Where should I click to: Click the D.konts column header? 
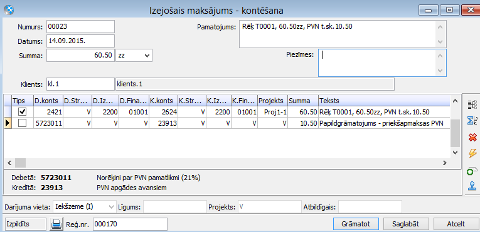click(48, 101)
